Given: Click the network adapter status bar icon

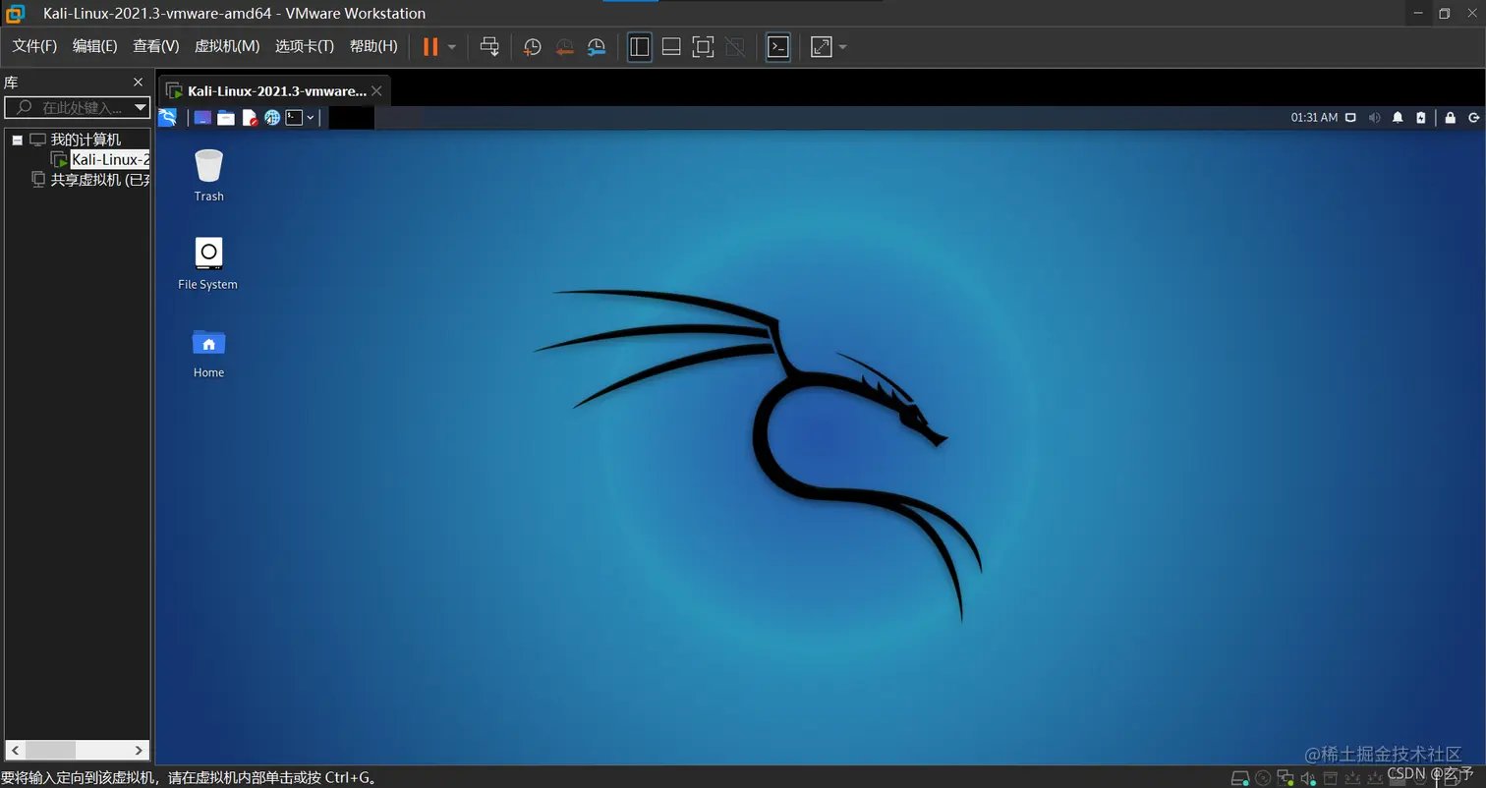Looking at the screenshot, I should (x=1286, y=778).
